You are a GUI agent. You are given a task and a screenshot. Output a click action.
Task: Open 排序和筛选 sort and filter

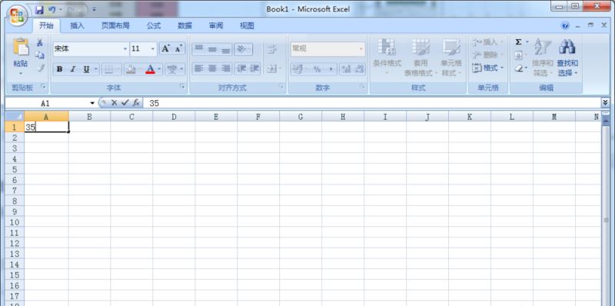coord(543,57)
